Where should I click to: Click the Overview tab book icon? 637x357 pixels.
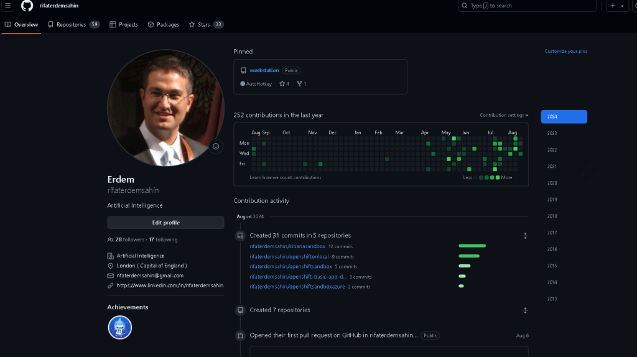(7, 24)
